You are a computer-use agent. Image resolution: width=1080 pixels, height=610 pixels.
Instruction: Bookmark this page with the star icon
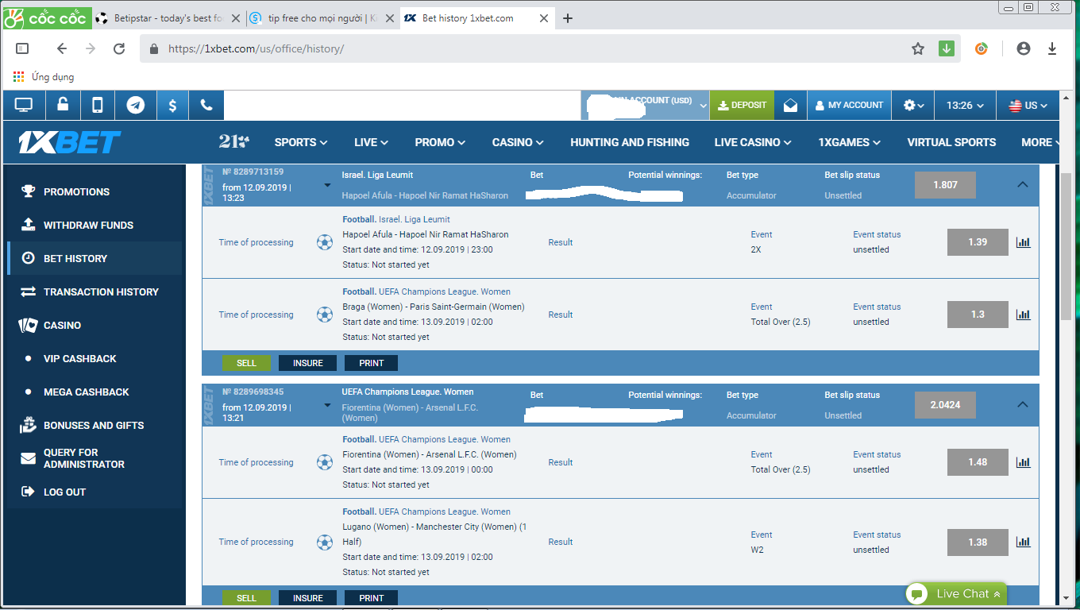point(918,48)
